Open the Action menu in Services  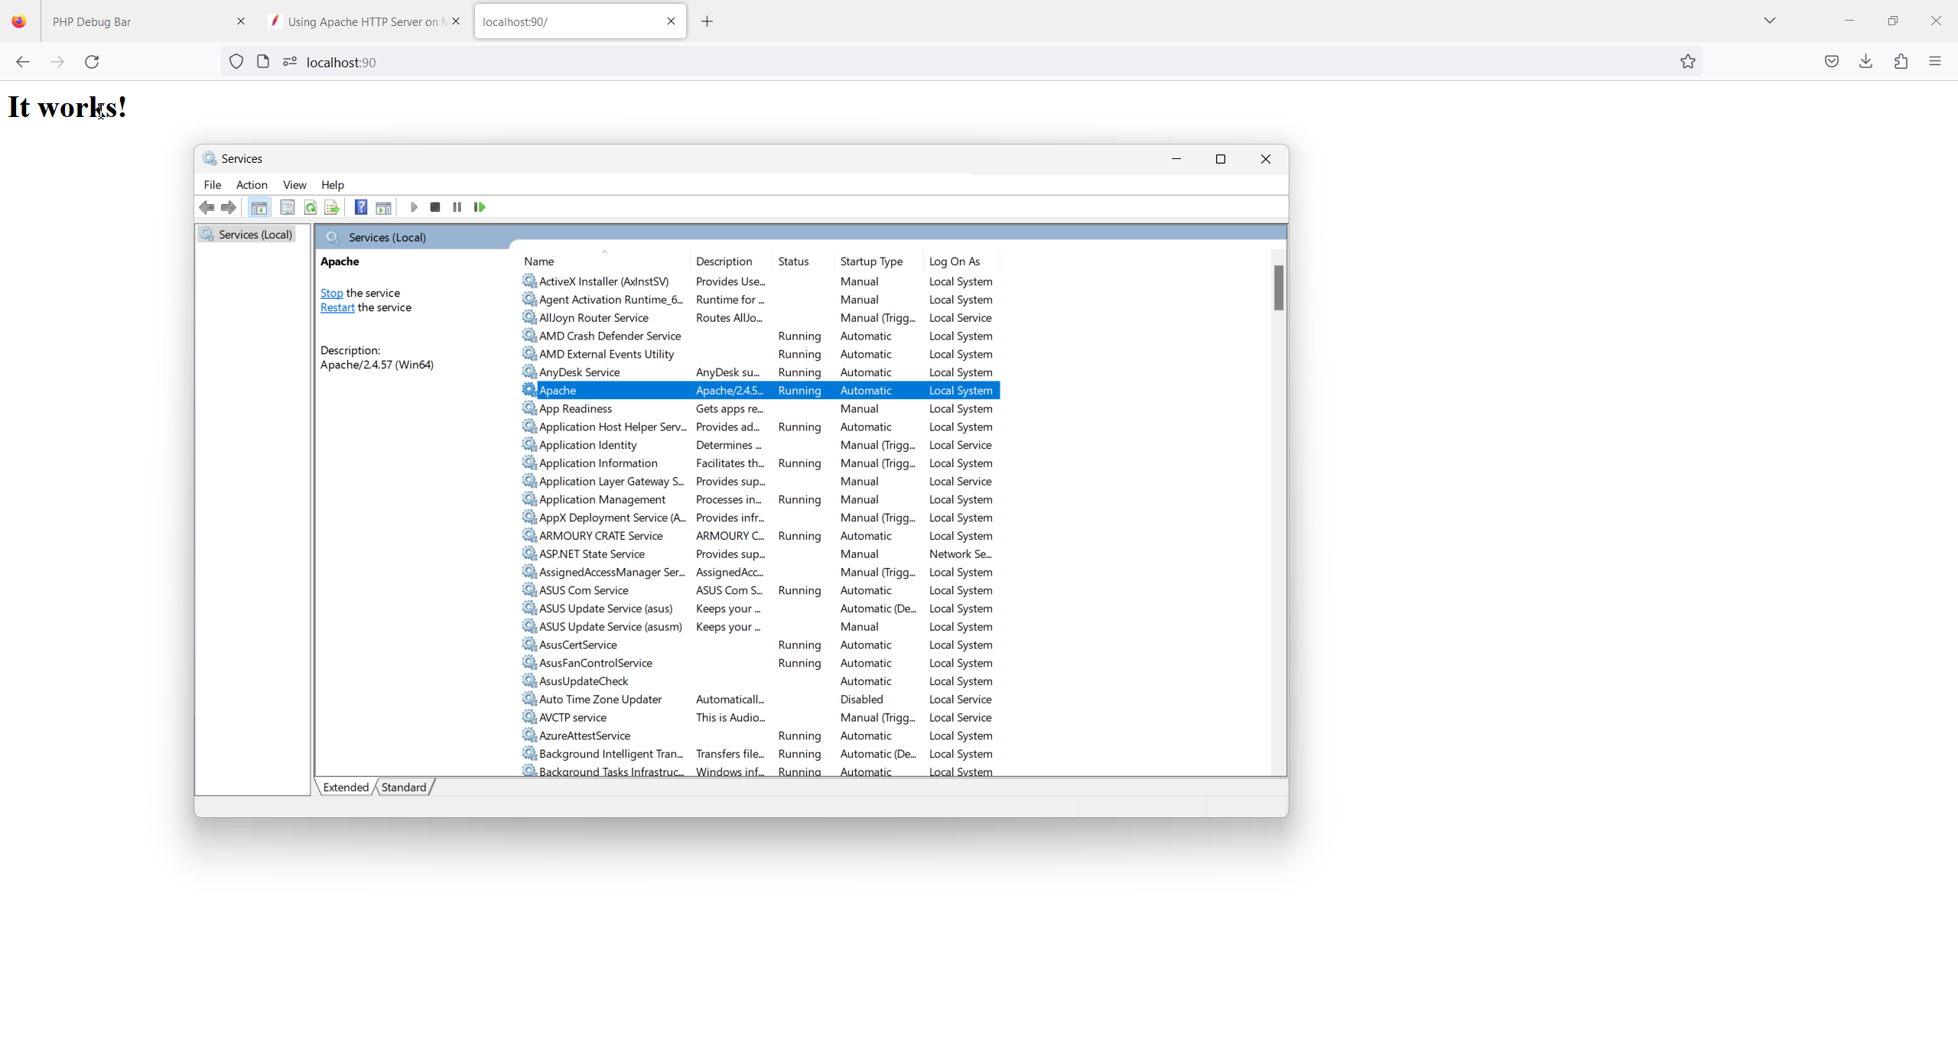252,185
